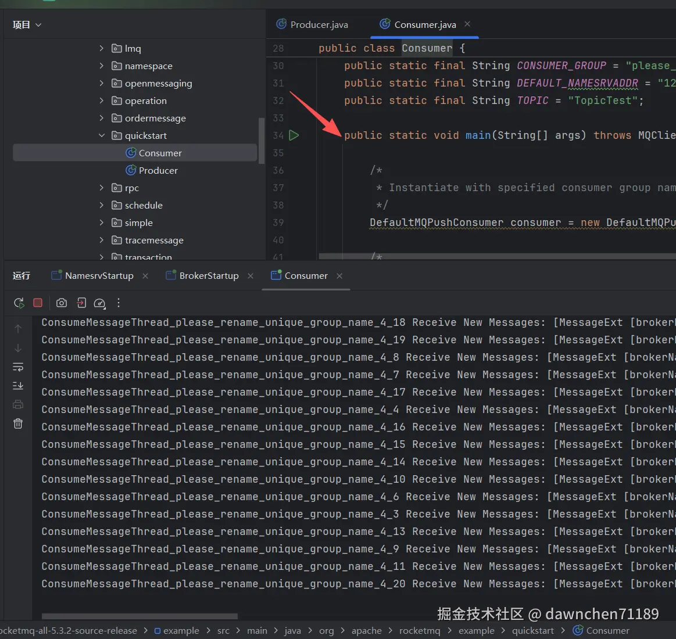Select the Consumer.java editor tab
Viewport: 676px width, 639px height.
[x=424, y=24]
